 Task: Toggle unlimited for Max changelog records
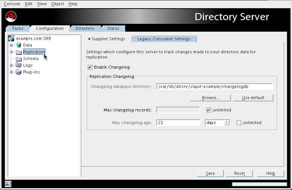click(209, 110)
